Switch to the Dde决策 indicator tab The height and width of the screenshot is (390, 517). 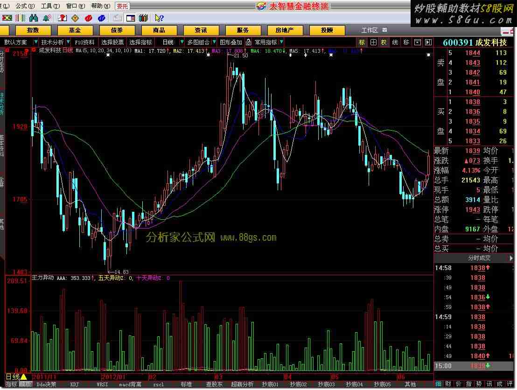46,384
